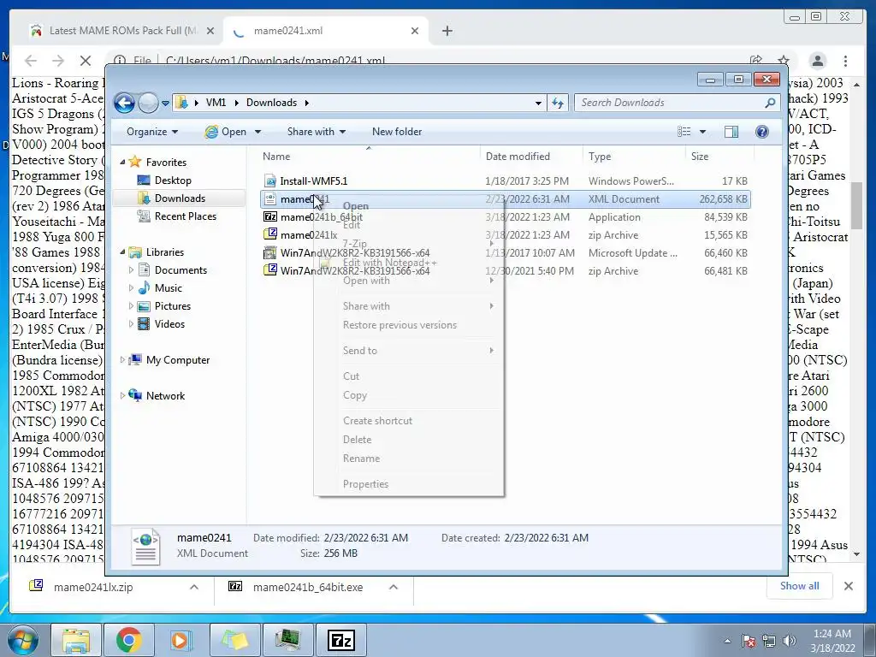The height and width of the screenshot is (657, 876).
Task: Choose Cut in the context menu
Action: point(409,376)
